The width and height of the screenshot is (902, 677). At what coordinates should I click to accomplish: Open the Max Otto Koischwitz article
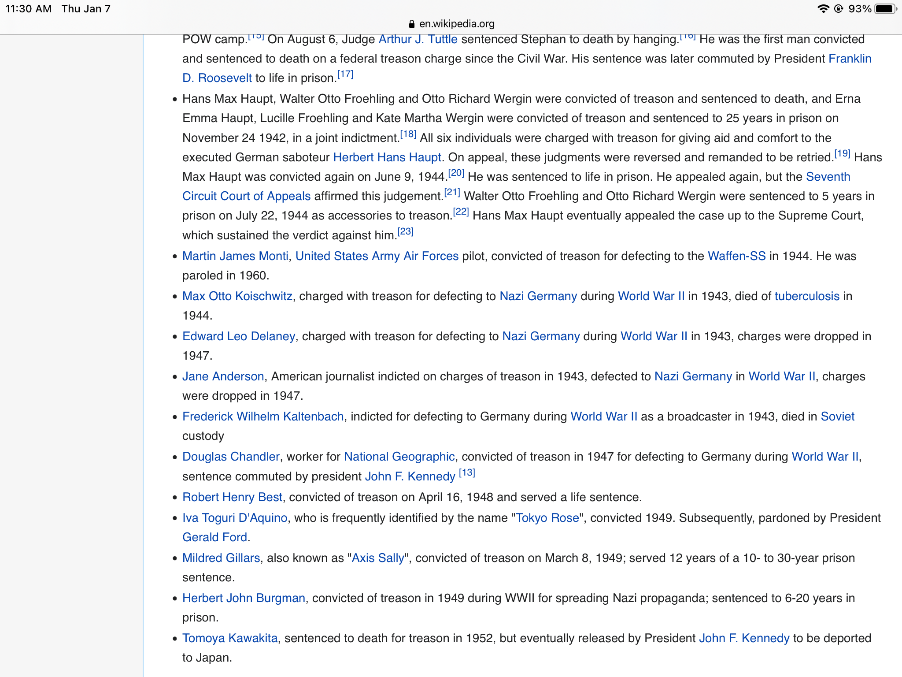click(237, 296)
